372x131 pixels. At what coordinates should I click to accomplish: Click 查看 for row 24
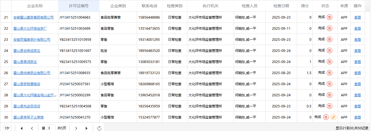pyautogui.click(x=357, y=51)
